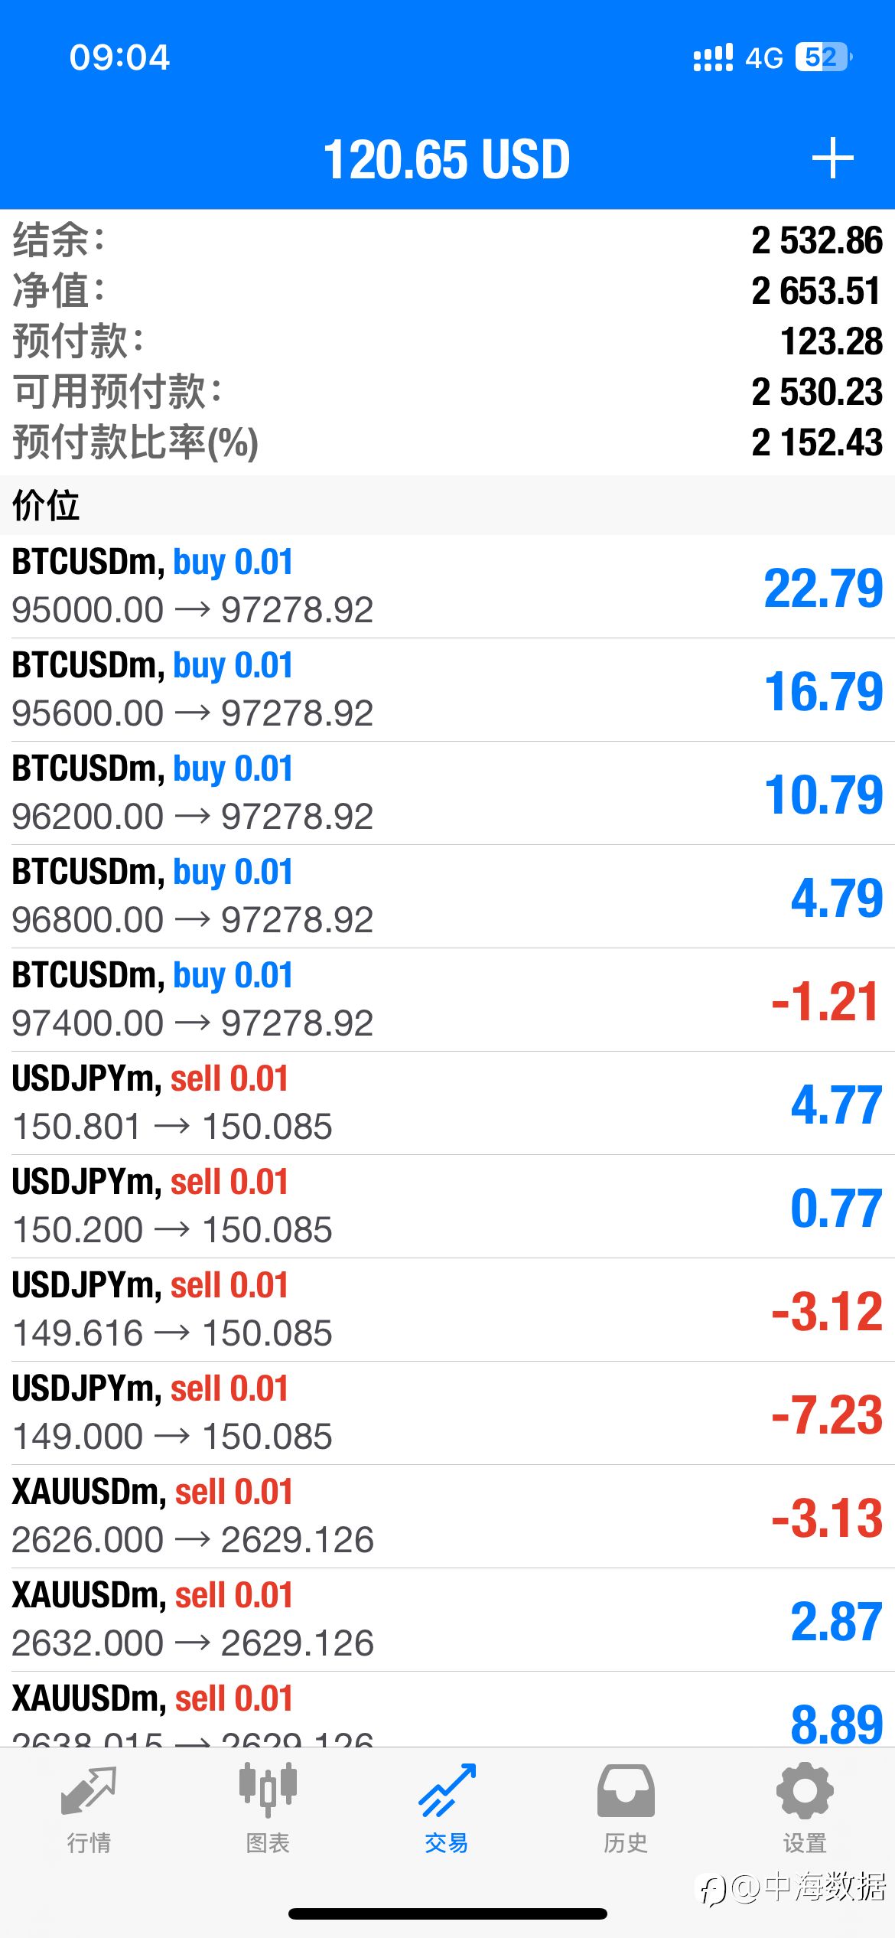This screenshot has width=895, height=1938.
Task: Tap the plus icon for a new order
Action: (x=832, y=158)
